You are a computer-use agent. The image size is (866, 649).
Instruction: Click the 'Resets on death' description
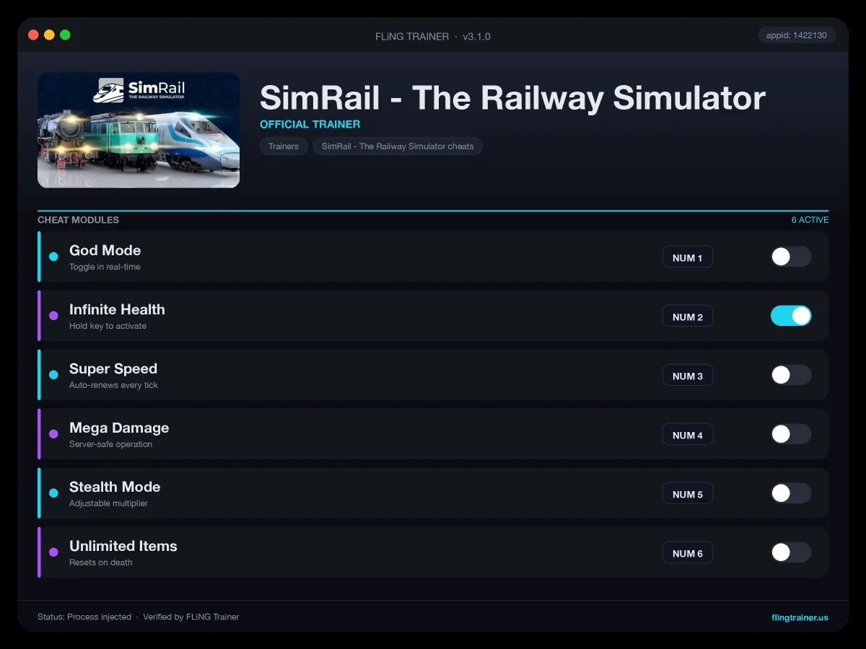[101, 562]
